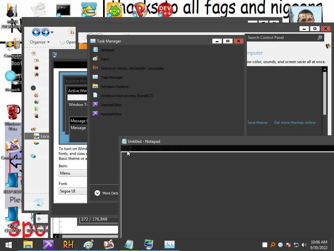Open the Windows Start button
The image size is (334, 251).
pyautogui.click(x=8, y=244)
